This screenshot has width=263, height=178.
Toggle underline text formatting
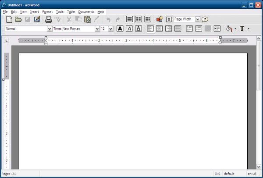click(x=139, y=28)
